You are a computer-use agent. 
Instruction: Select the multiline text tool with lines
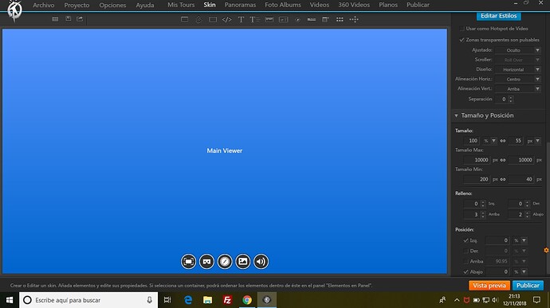254,20
